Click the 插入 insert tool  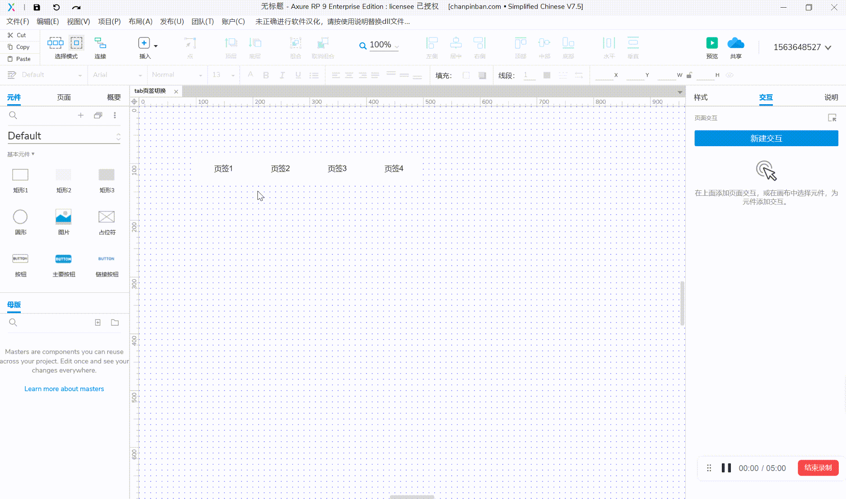(x=144, y=47)
